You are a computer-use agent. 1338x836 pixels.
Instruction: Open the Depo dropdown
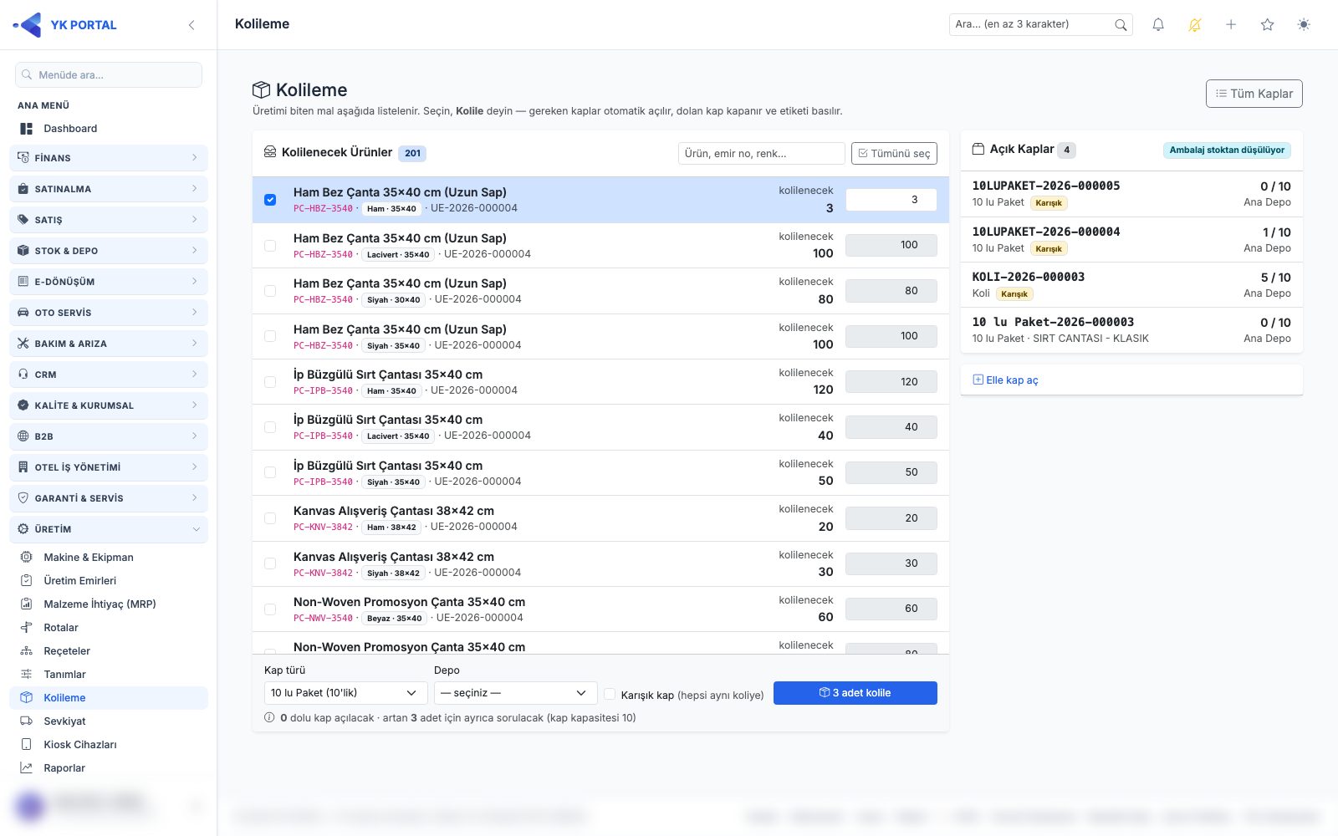coord(515,693)
